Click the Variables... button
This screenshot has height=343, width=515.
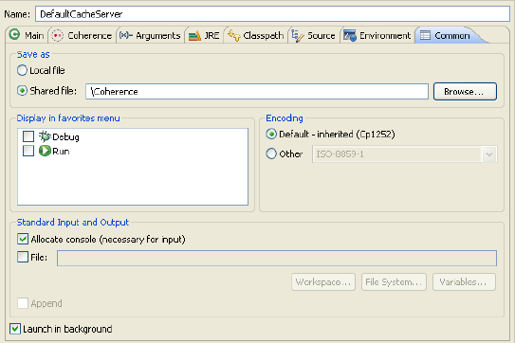[464, 282]
